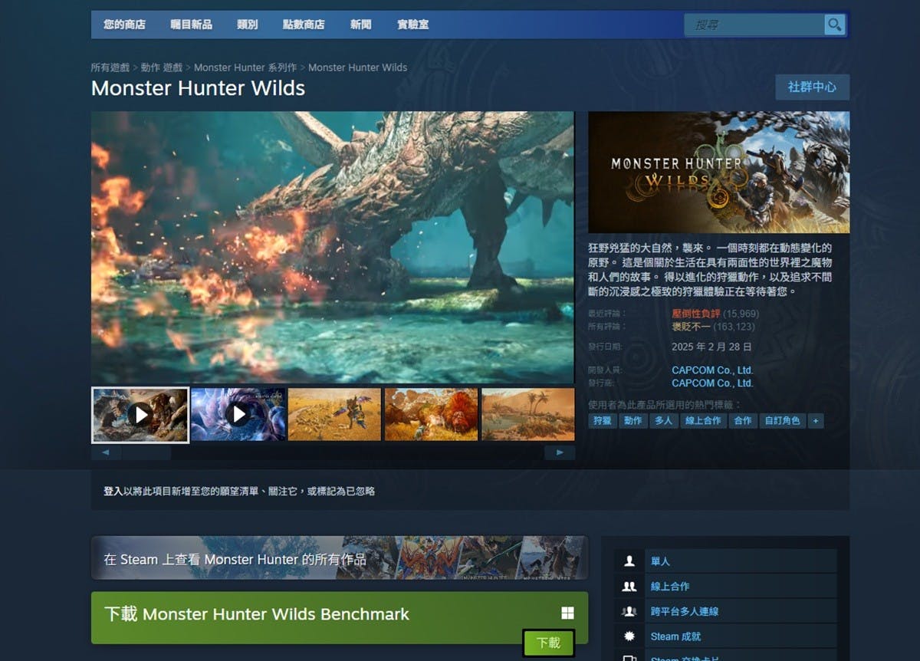Open the Monster Hunter 系列作 breadcrumb
The image size is (920, 661).
click(245, 67)
